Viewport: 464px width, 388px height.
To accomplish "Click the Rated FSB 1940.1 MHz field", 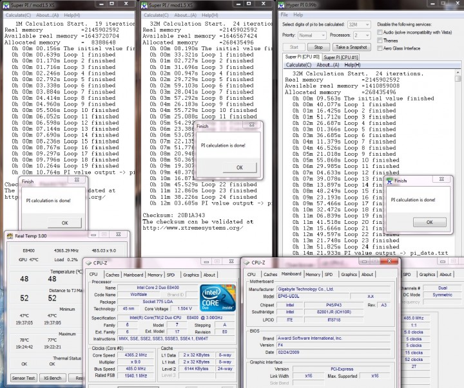I will pyautogui.click(x=136, y=376).
